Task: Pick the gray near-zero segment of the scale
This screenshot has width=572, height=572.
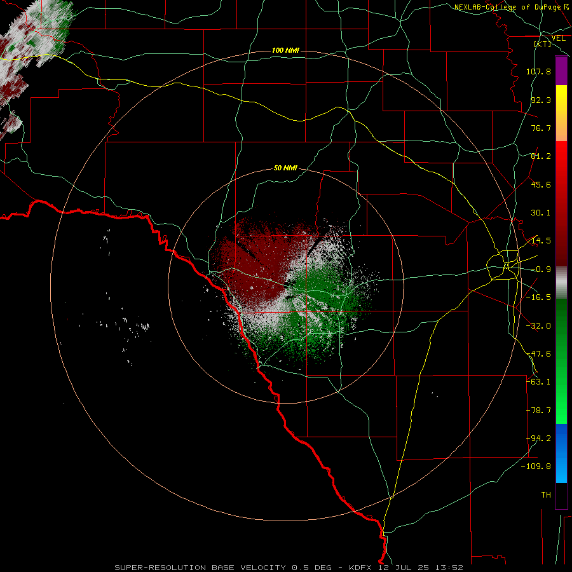Action: 561,283
